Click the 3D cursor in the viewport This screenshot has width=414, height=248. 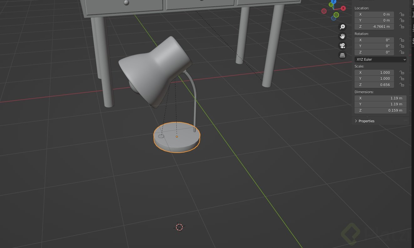(179, 227)
